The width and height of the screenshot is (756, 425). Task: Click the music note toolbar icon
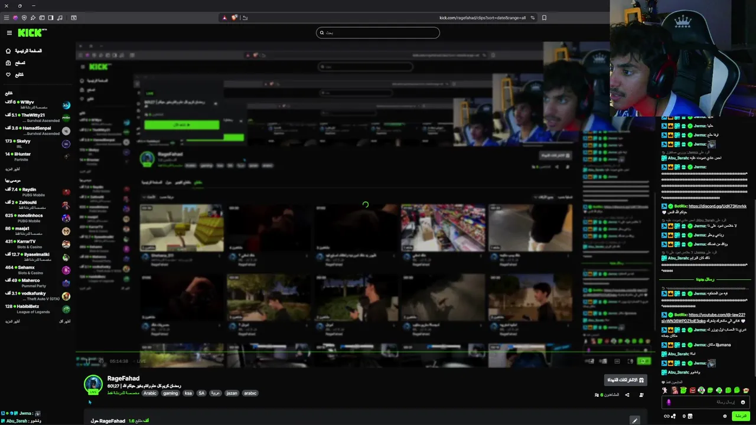click(60, 18)
